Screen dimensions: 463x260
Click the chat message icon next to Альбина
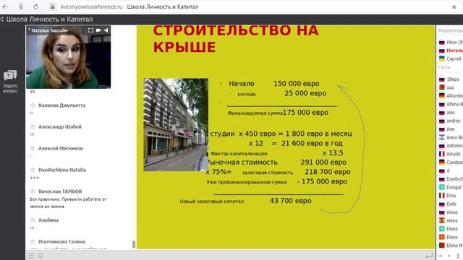pos(33,220)
